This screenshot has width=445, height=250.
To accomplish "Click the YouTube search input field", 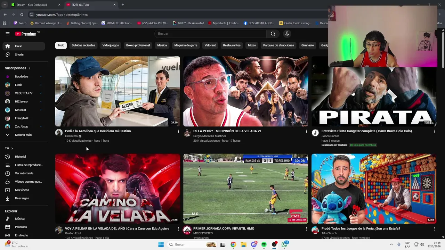I will (x=210, y=34).
